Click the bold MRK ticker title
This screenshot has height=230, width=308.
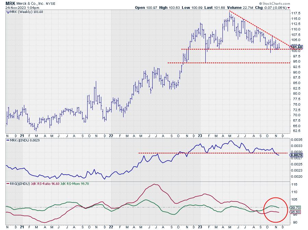pos(10,3)
